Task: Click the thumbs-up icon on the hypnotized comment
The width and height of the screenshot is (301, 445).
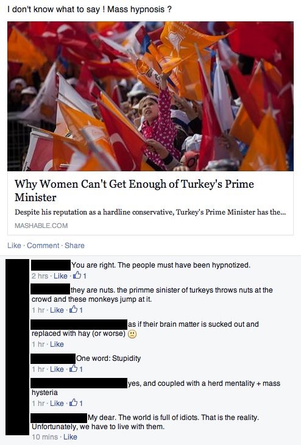Action: click(77, 276)
